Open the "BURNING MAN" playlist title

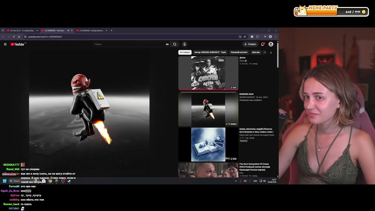click(246, 94)
